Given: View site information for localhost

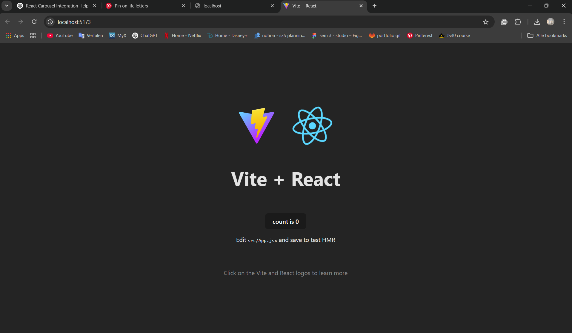Looking at the screenshot, I should (50, 22).
